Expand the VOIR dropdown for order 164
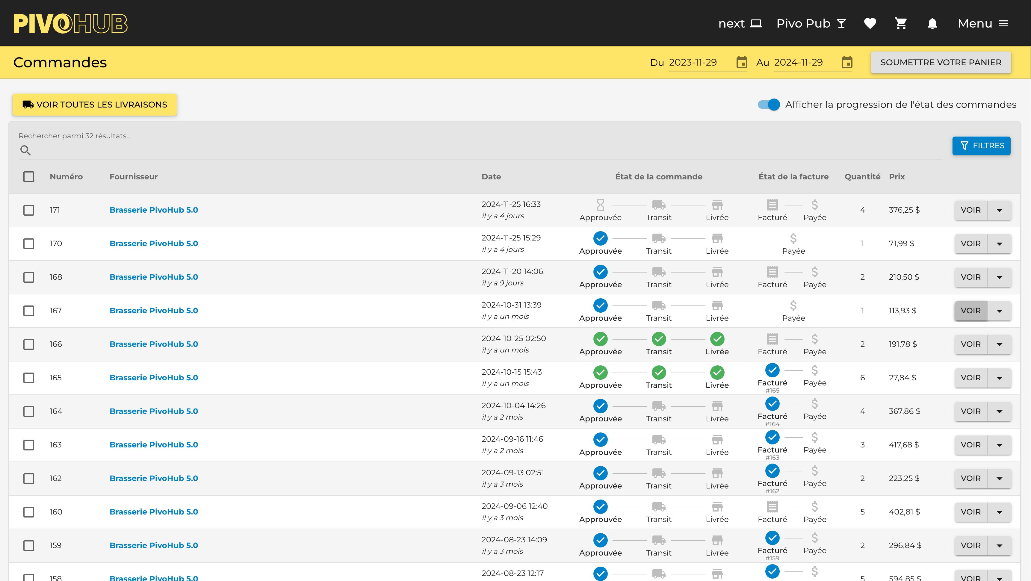This screenshot has width=1031, height=581. (x=999, y=411)
